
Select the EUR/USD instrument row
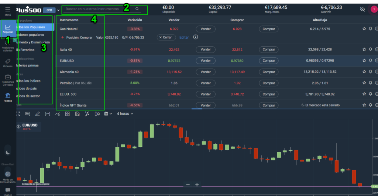tap(217, 61)
